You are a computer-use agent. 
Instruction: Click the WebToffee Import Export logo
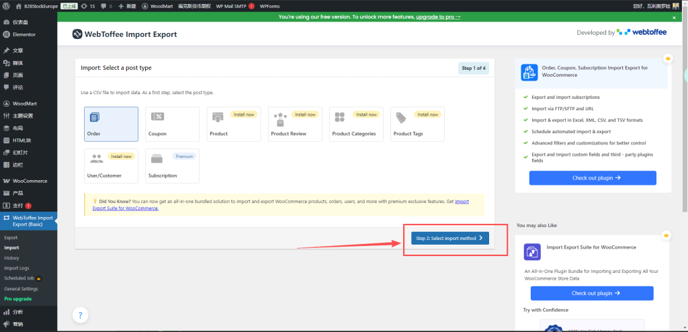point(124,34)
